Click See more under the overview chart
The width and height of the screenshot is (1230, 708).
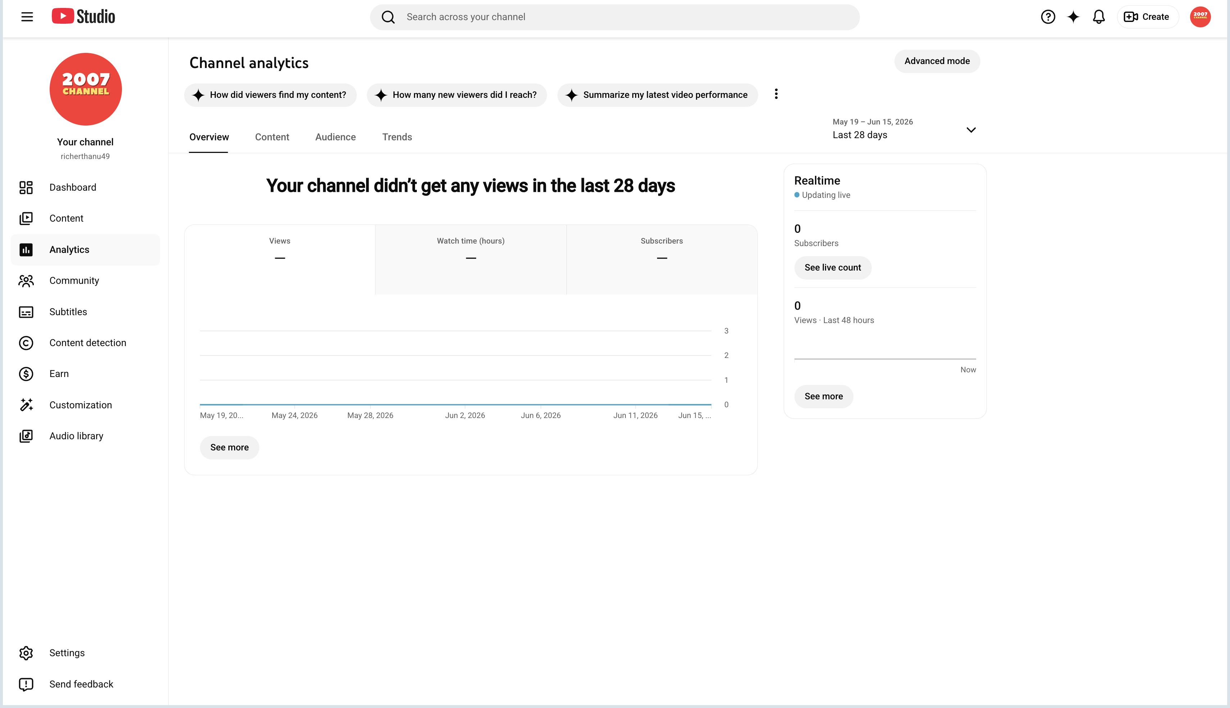point(229,448)
